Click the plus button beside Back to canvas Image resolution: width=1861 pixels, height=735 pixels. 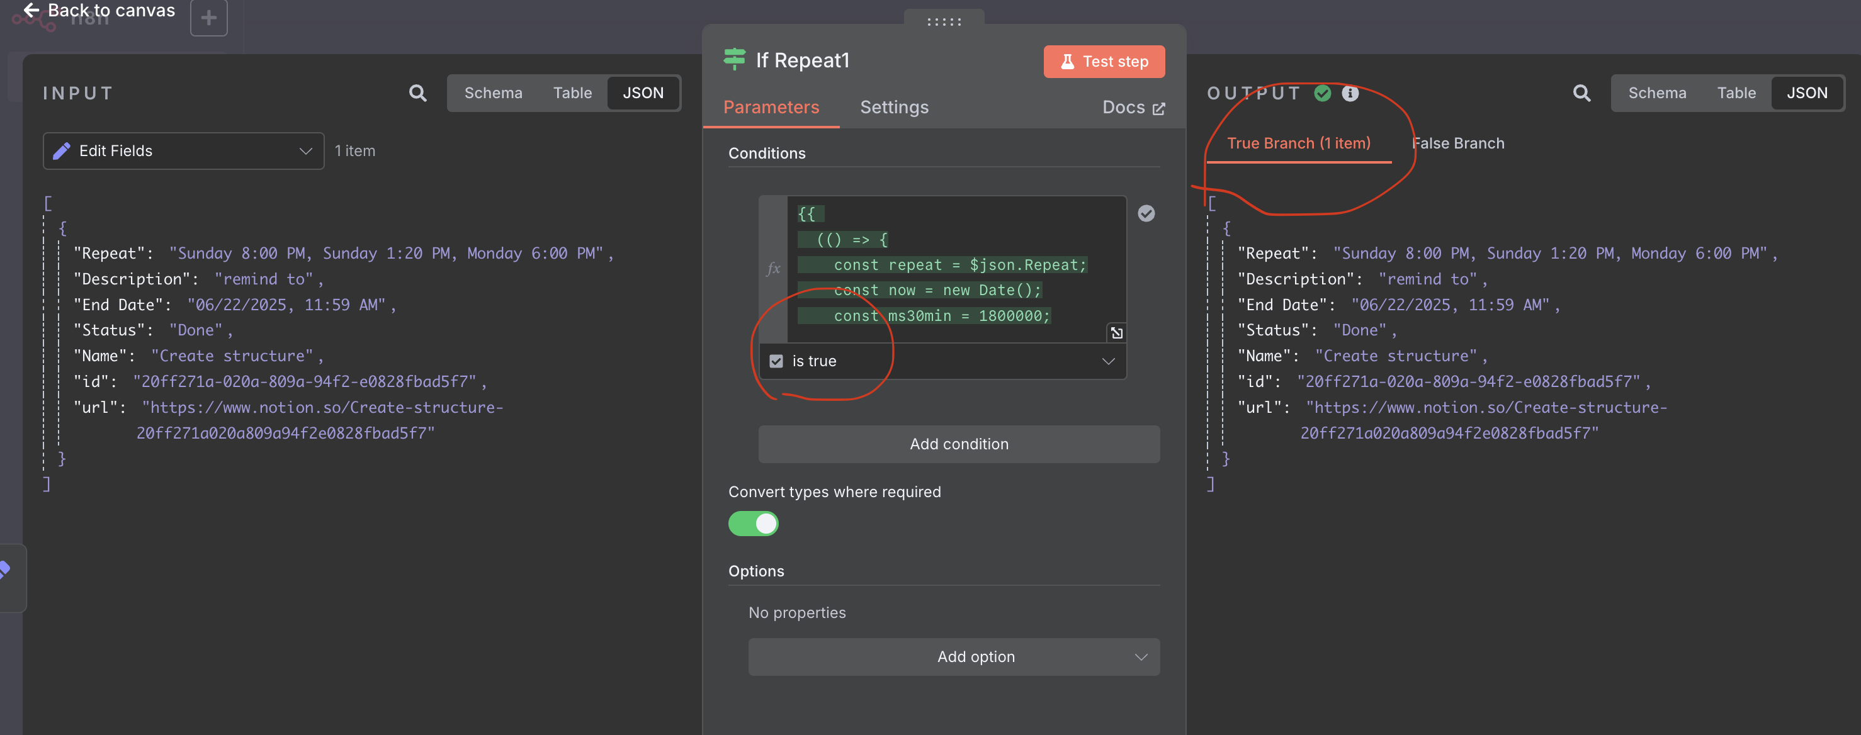point(209,18)
